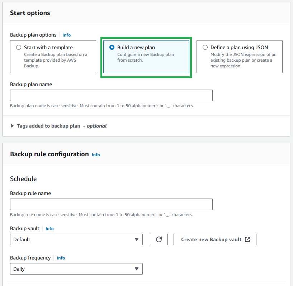Click the Info link beside Backup rule configuration
The width and height of the screenshot is (293, 286).
click(x=95, y=155)
